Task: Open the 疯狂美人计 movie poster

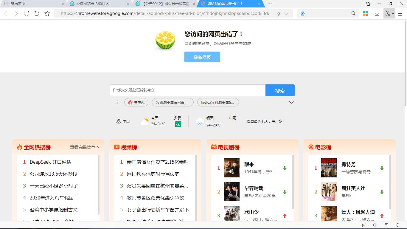Action: (x=329, y=192)
